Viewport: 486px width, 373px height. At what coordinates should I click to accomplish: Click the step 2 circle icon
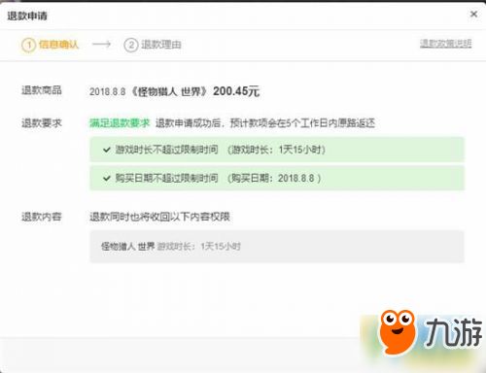click(x=131, y=45)
